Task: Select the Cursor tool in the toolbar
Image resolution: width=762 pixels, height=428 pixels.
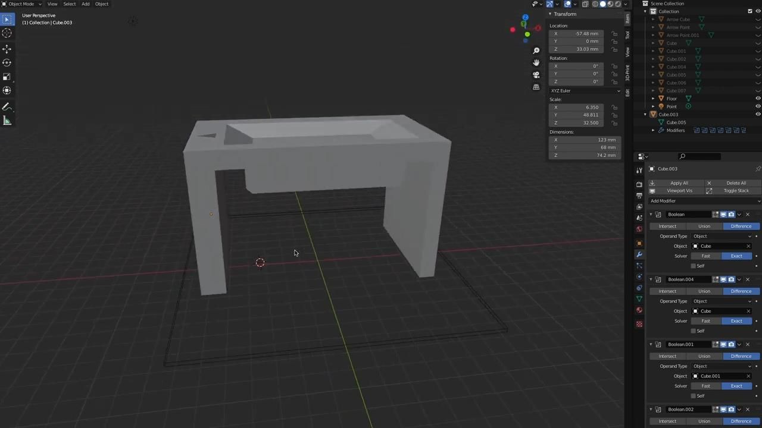Action: click(7, 34)
